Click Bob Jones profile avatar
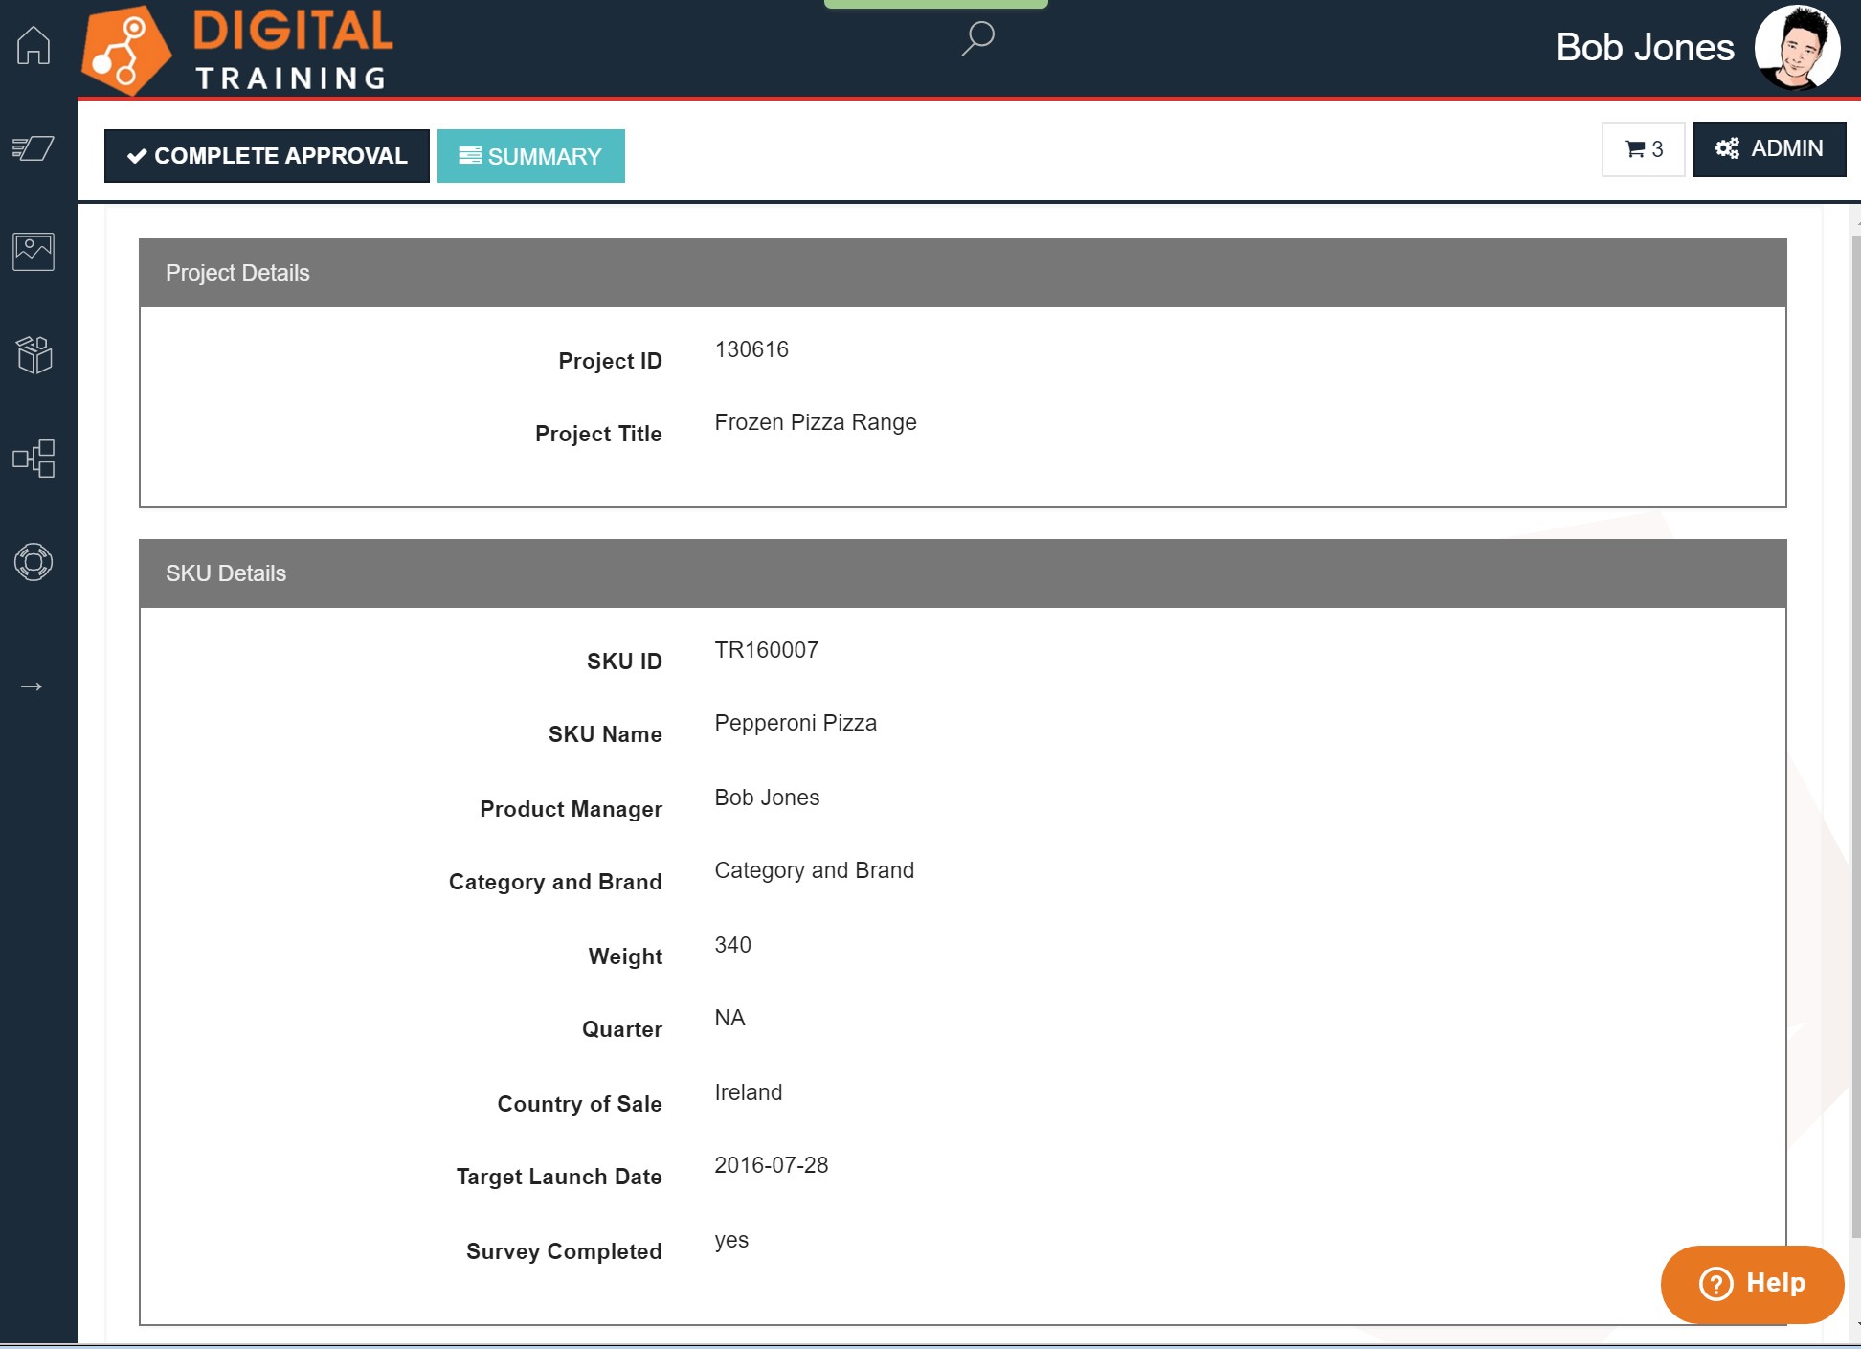 1797,48
